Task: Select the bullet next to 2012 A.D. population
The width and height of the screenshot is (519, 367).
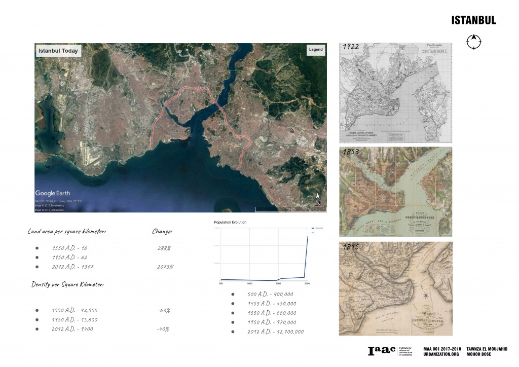Action: [232, 331]
